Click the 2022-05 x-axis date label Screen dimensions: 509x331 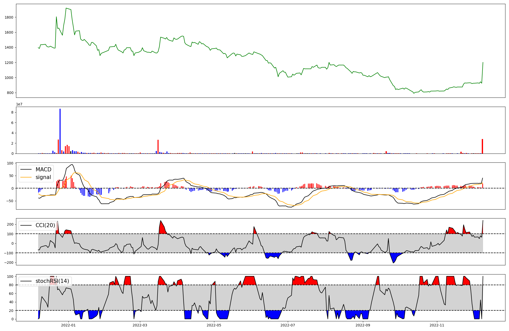(x=214, y=325)
